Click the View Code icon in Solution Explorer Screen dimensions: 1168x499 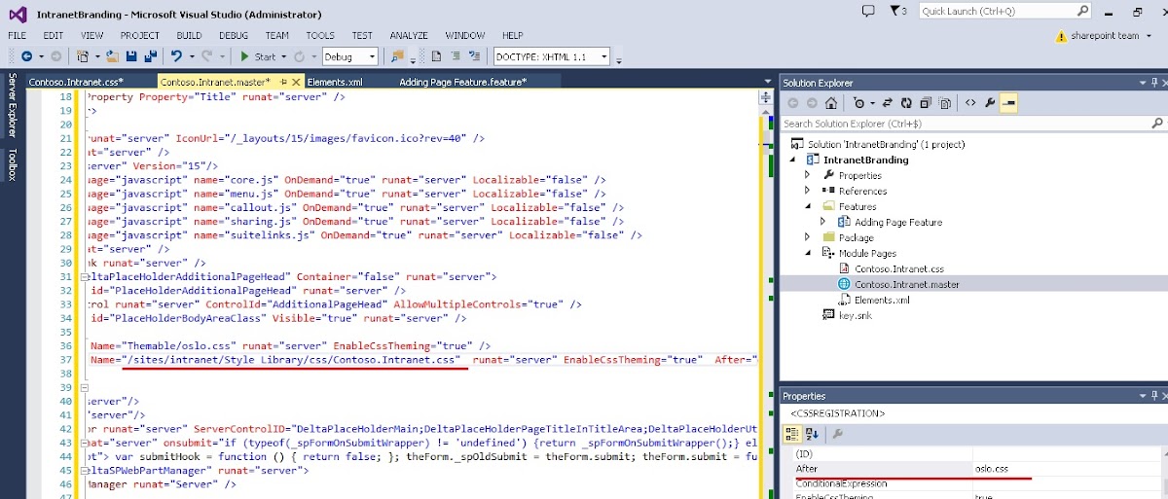pos(970,103)
